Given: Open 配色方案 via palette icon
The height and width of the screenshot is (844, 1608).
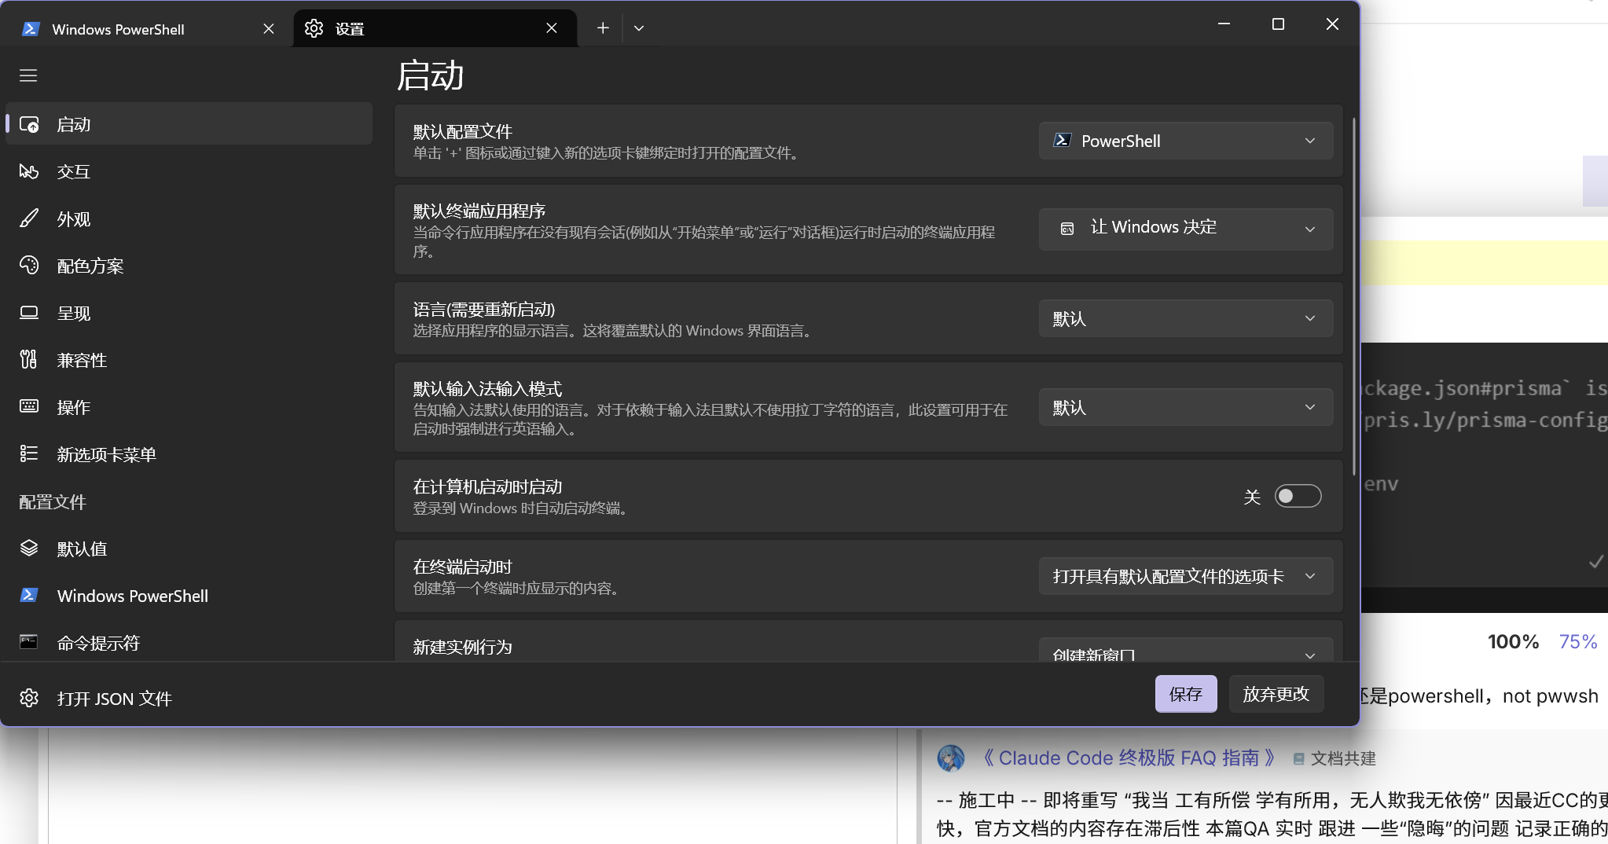Looking at the screenshot, I should tap(29, 266).
